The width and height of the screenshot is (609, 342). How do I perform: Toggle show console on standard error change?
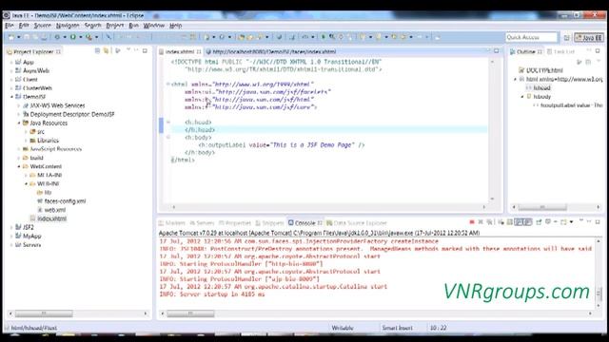(x=527, y=222)
